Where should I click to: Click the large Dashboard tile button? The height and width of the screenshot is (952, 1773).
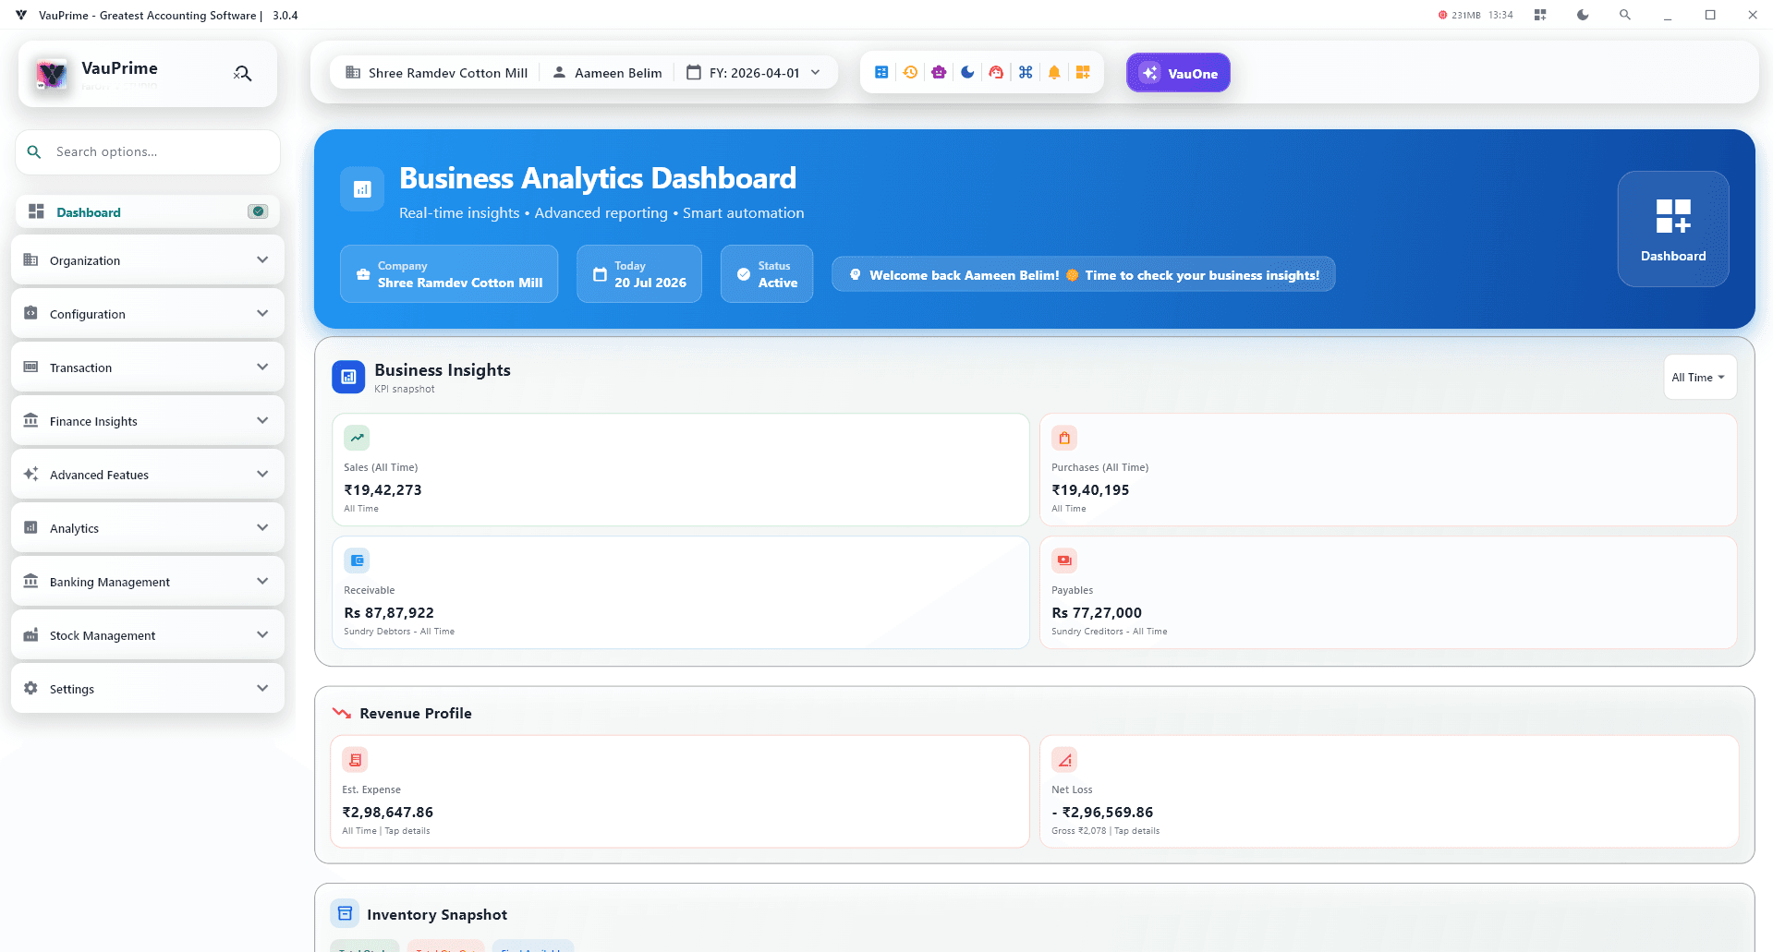(1673, 229)
